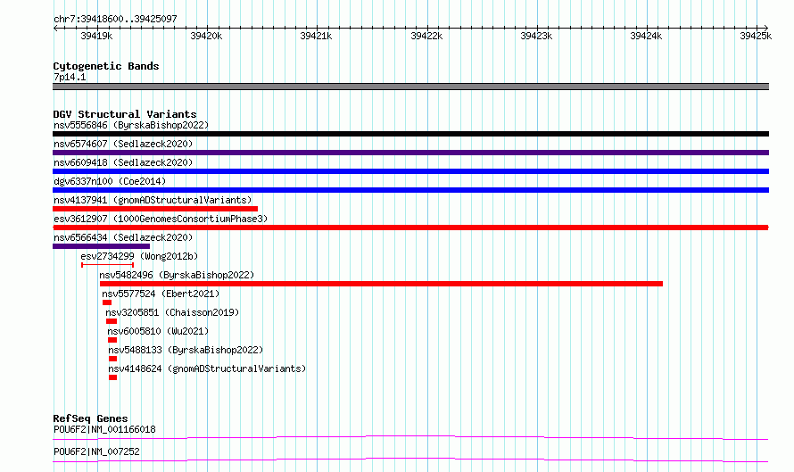The image size is (794, 472).
Task: Select the nsv5577524 Ebert2021 red block
Action: pyautogui.click(x=107, y=302)
